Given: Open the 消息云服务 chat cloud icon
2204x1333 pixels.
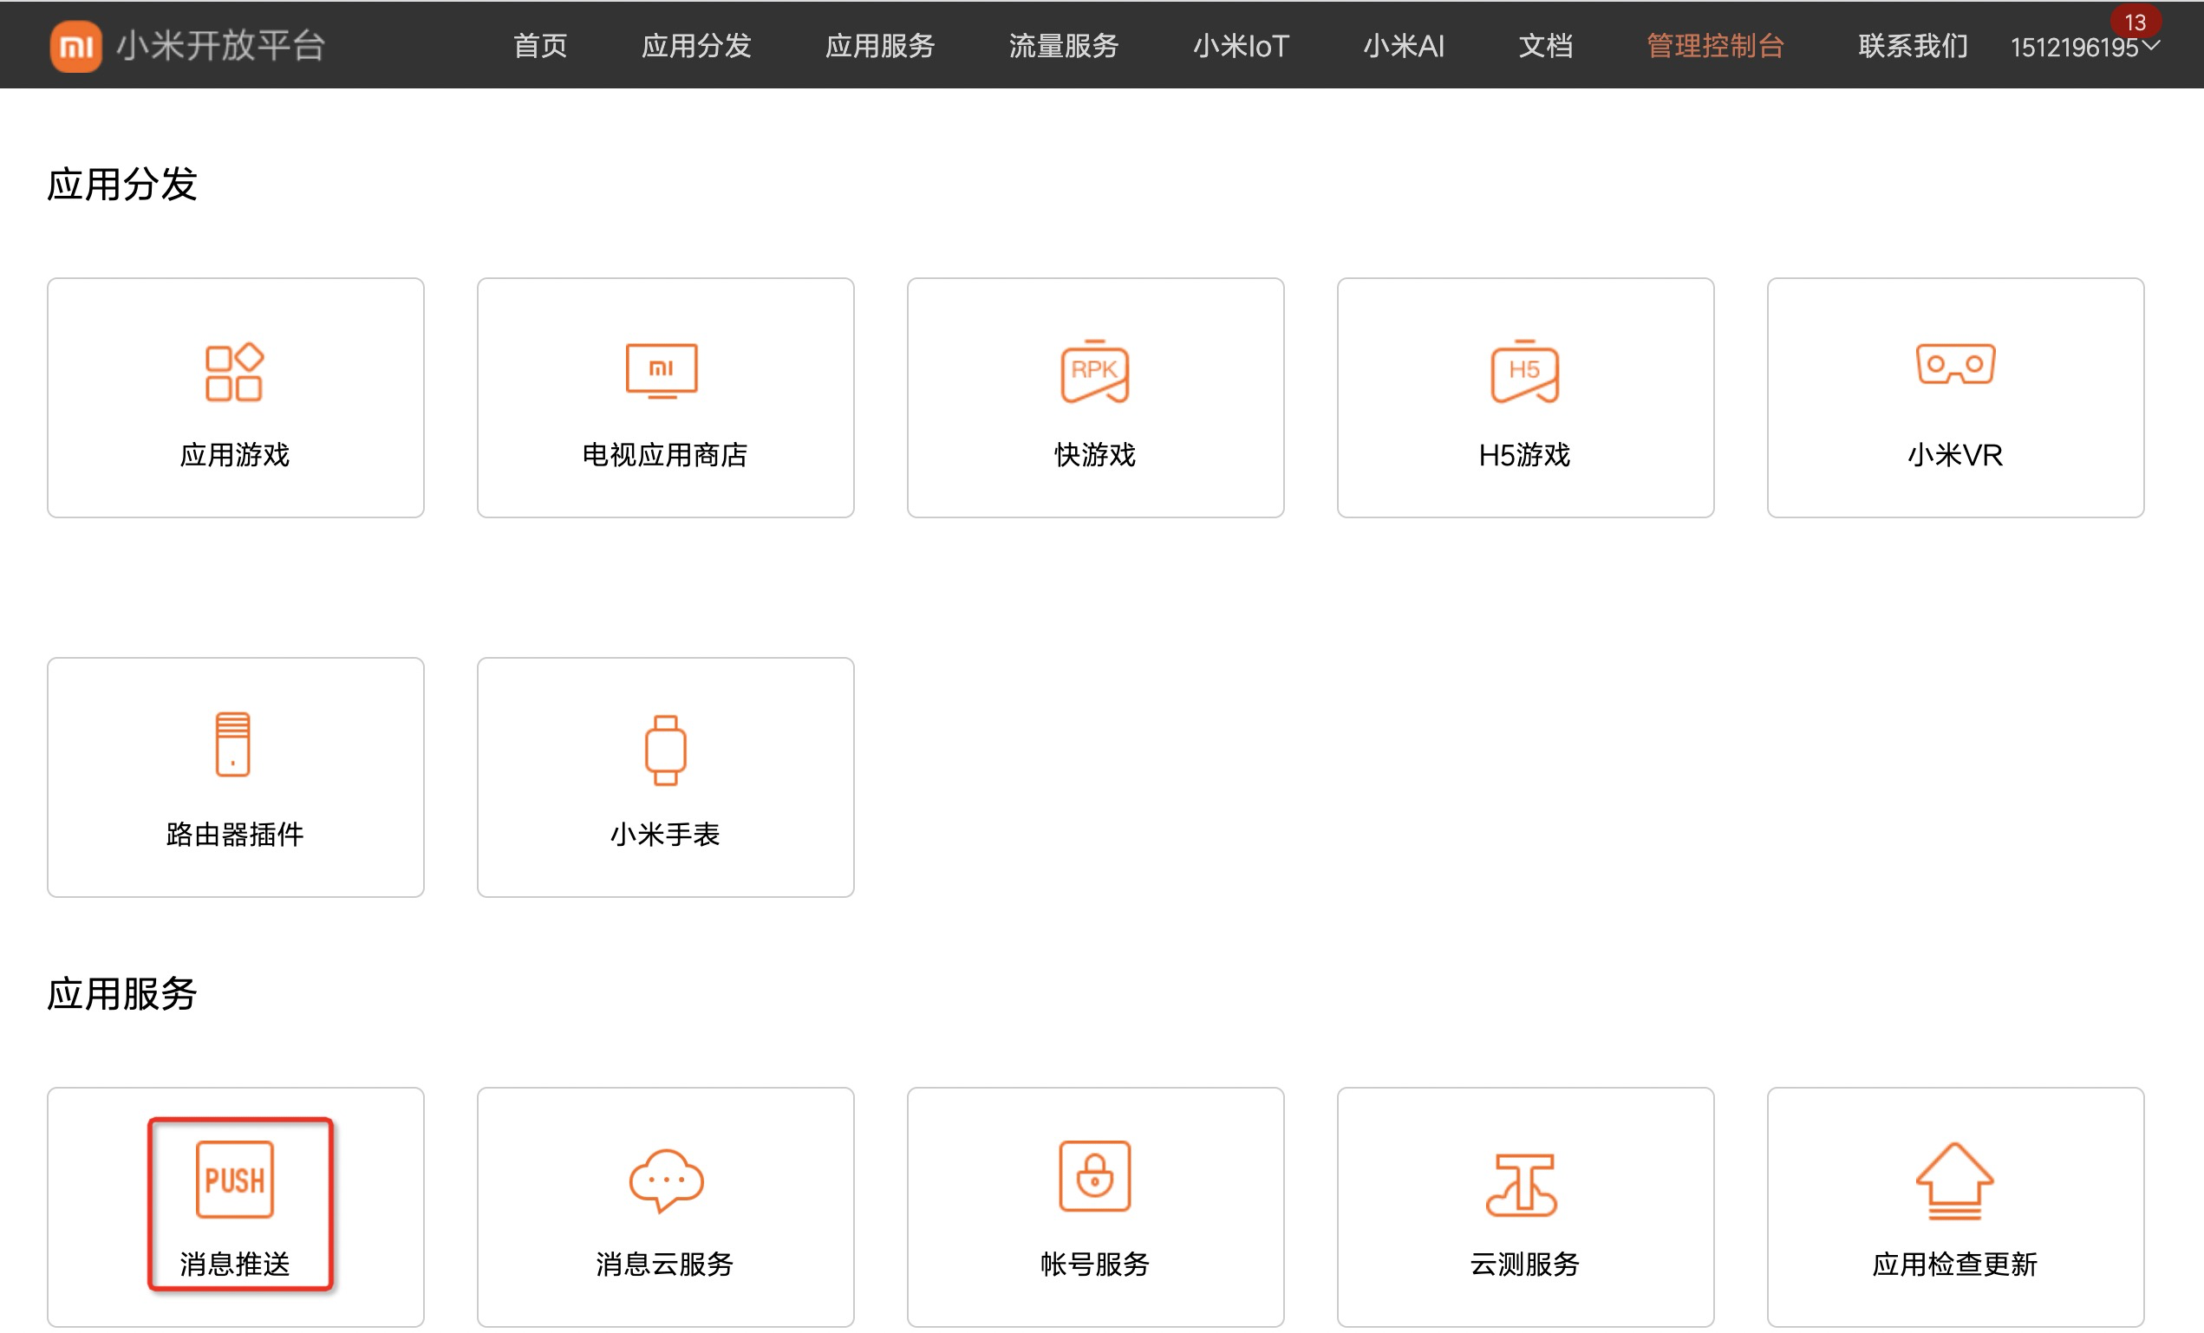Looking at the screenshot, I should pyautogui.click(x=667, y=1180).
